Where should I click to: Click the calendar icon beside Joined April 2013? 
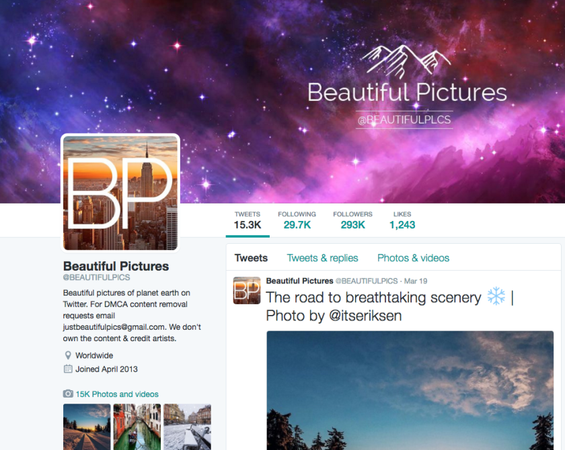(68, 369)
